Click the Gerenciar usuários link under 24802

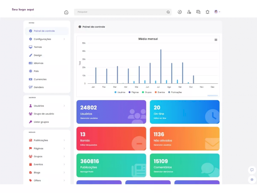[89, 118]
